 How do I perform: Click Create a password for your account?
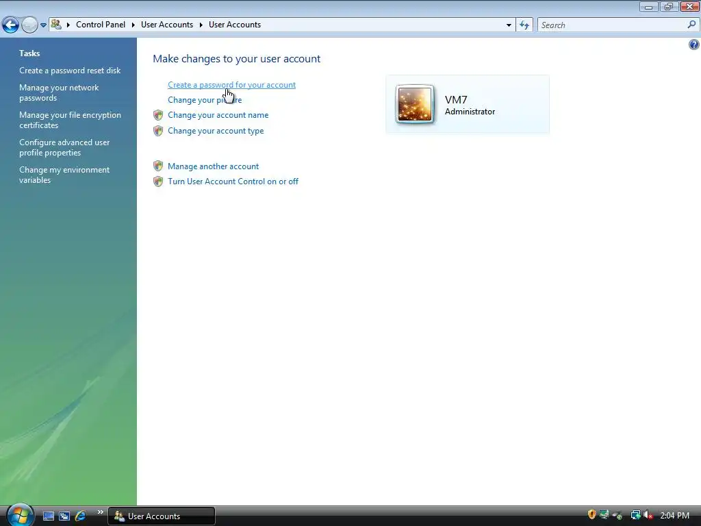[x=231, y=85]
